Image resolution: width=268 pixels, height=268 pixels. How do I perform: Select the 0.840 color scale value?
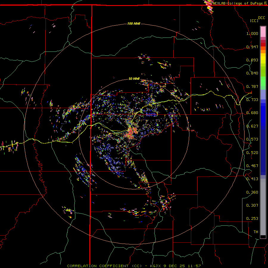(252, 73)
